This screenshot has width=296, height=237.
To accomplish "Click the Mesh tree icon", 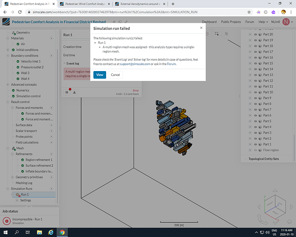I will (13, 148).
